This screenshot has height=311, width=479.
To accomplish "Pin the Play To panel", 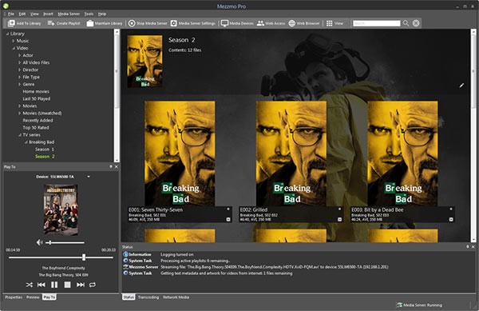I will pos(111,166).
